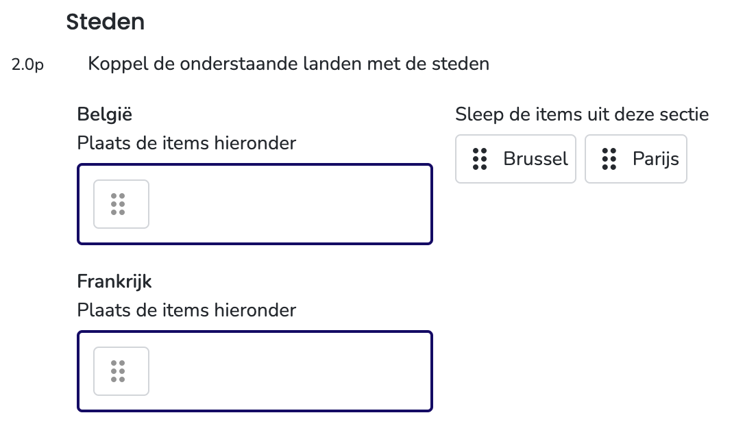Select the Brussel city label text
The height and width of the screenshot is (426, 732).
tap(535, 159)
